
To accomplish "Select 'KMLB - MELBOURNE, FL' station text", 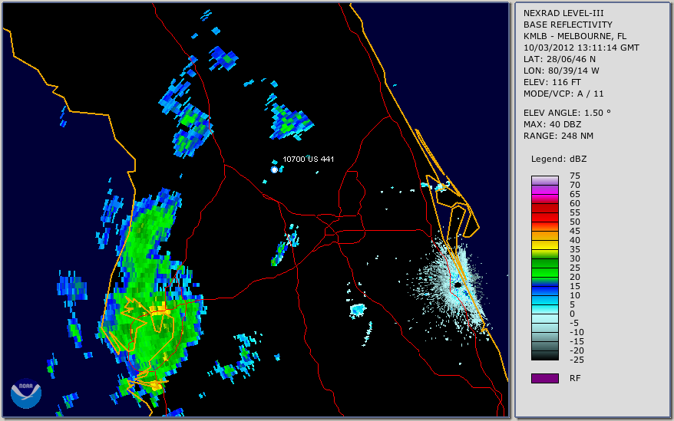I will 575,36.
